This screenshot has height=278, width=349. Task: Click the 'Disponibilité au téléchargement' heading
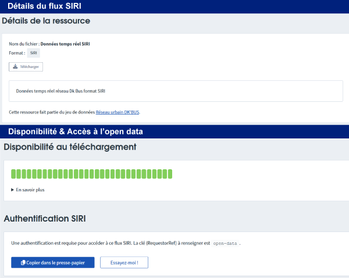[x=70, y=147]
